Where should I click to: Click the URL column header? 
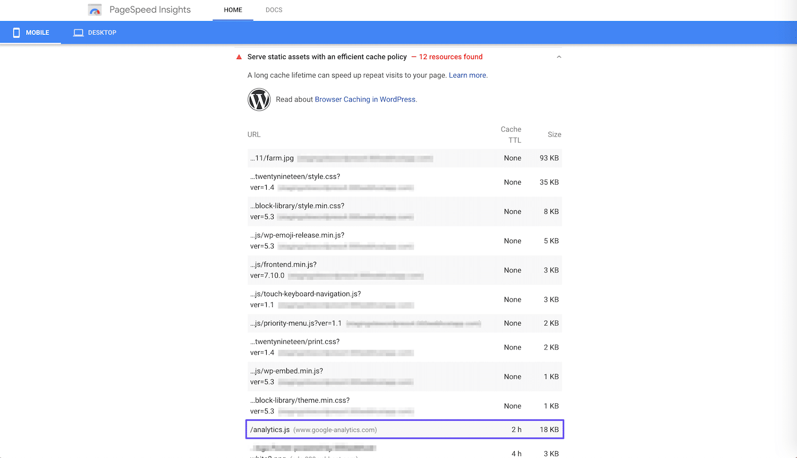(x=254, y=135)
